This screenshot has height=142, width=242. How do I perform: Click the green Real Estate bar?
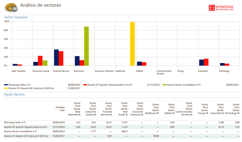tap(86, 46)
